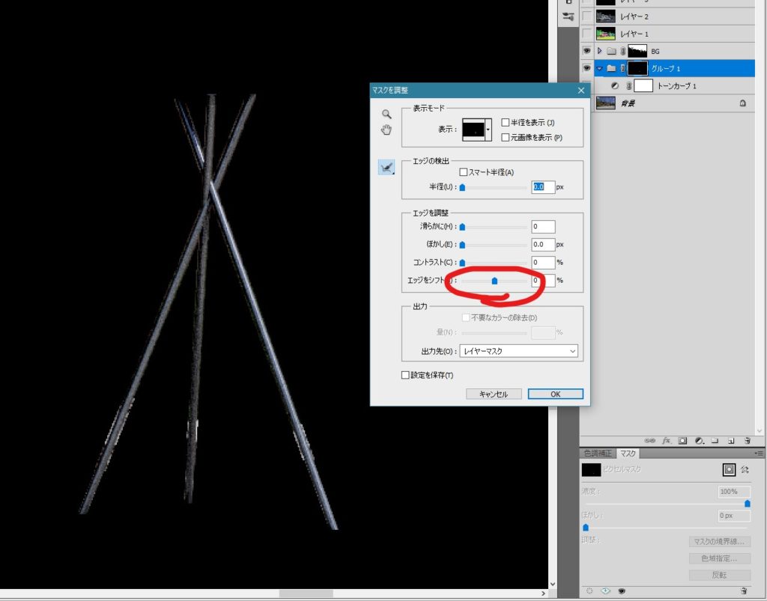
Task: Expand the BG layer group
Action: pyautogui.click(x=599, y=51)
